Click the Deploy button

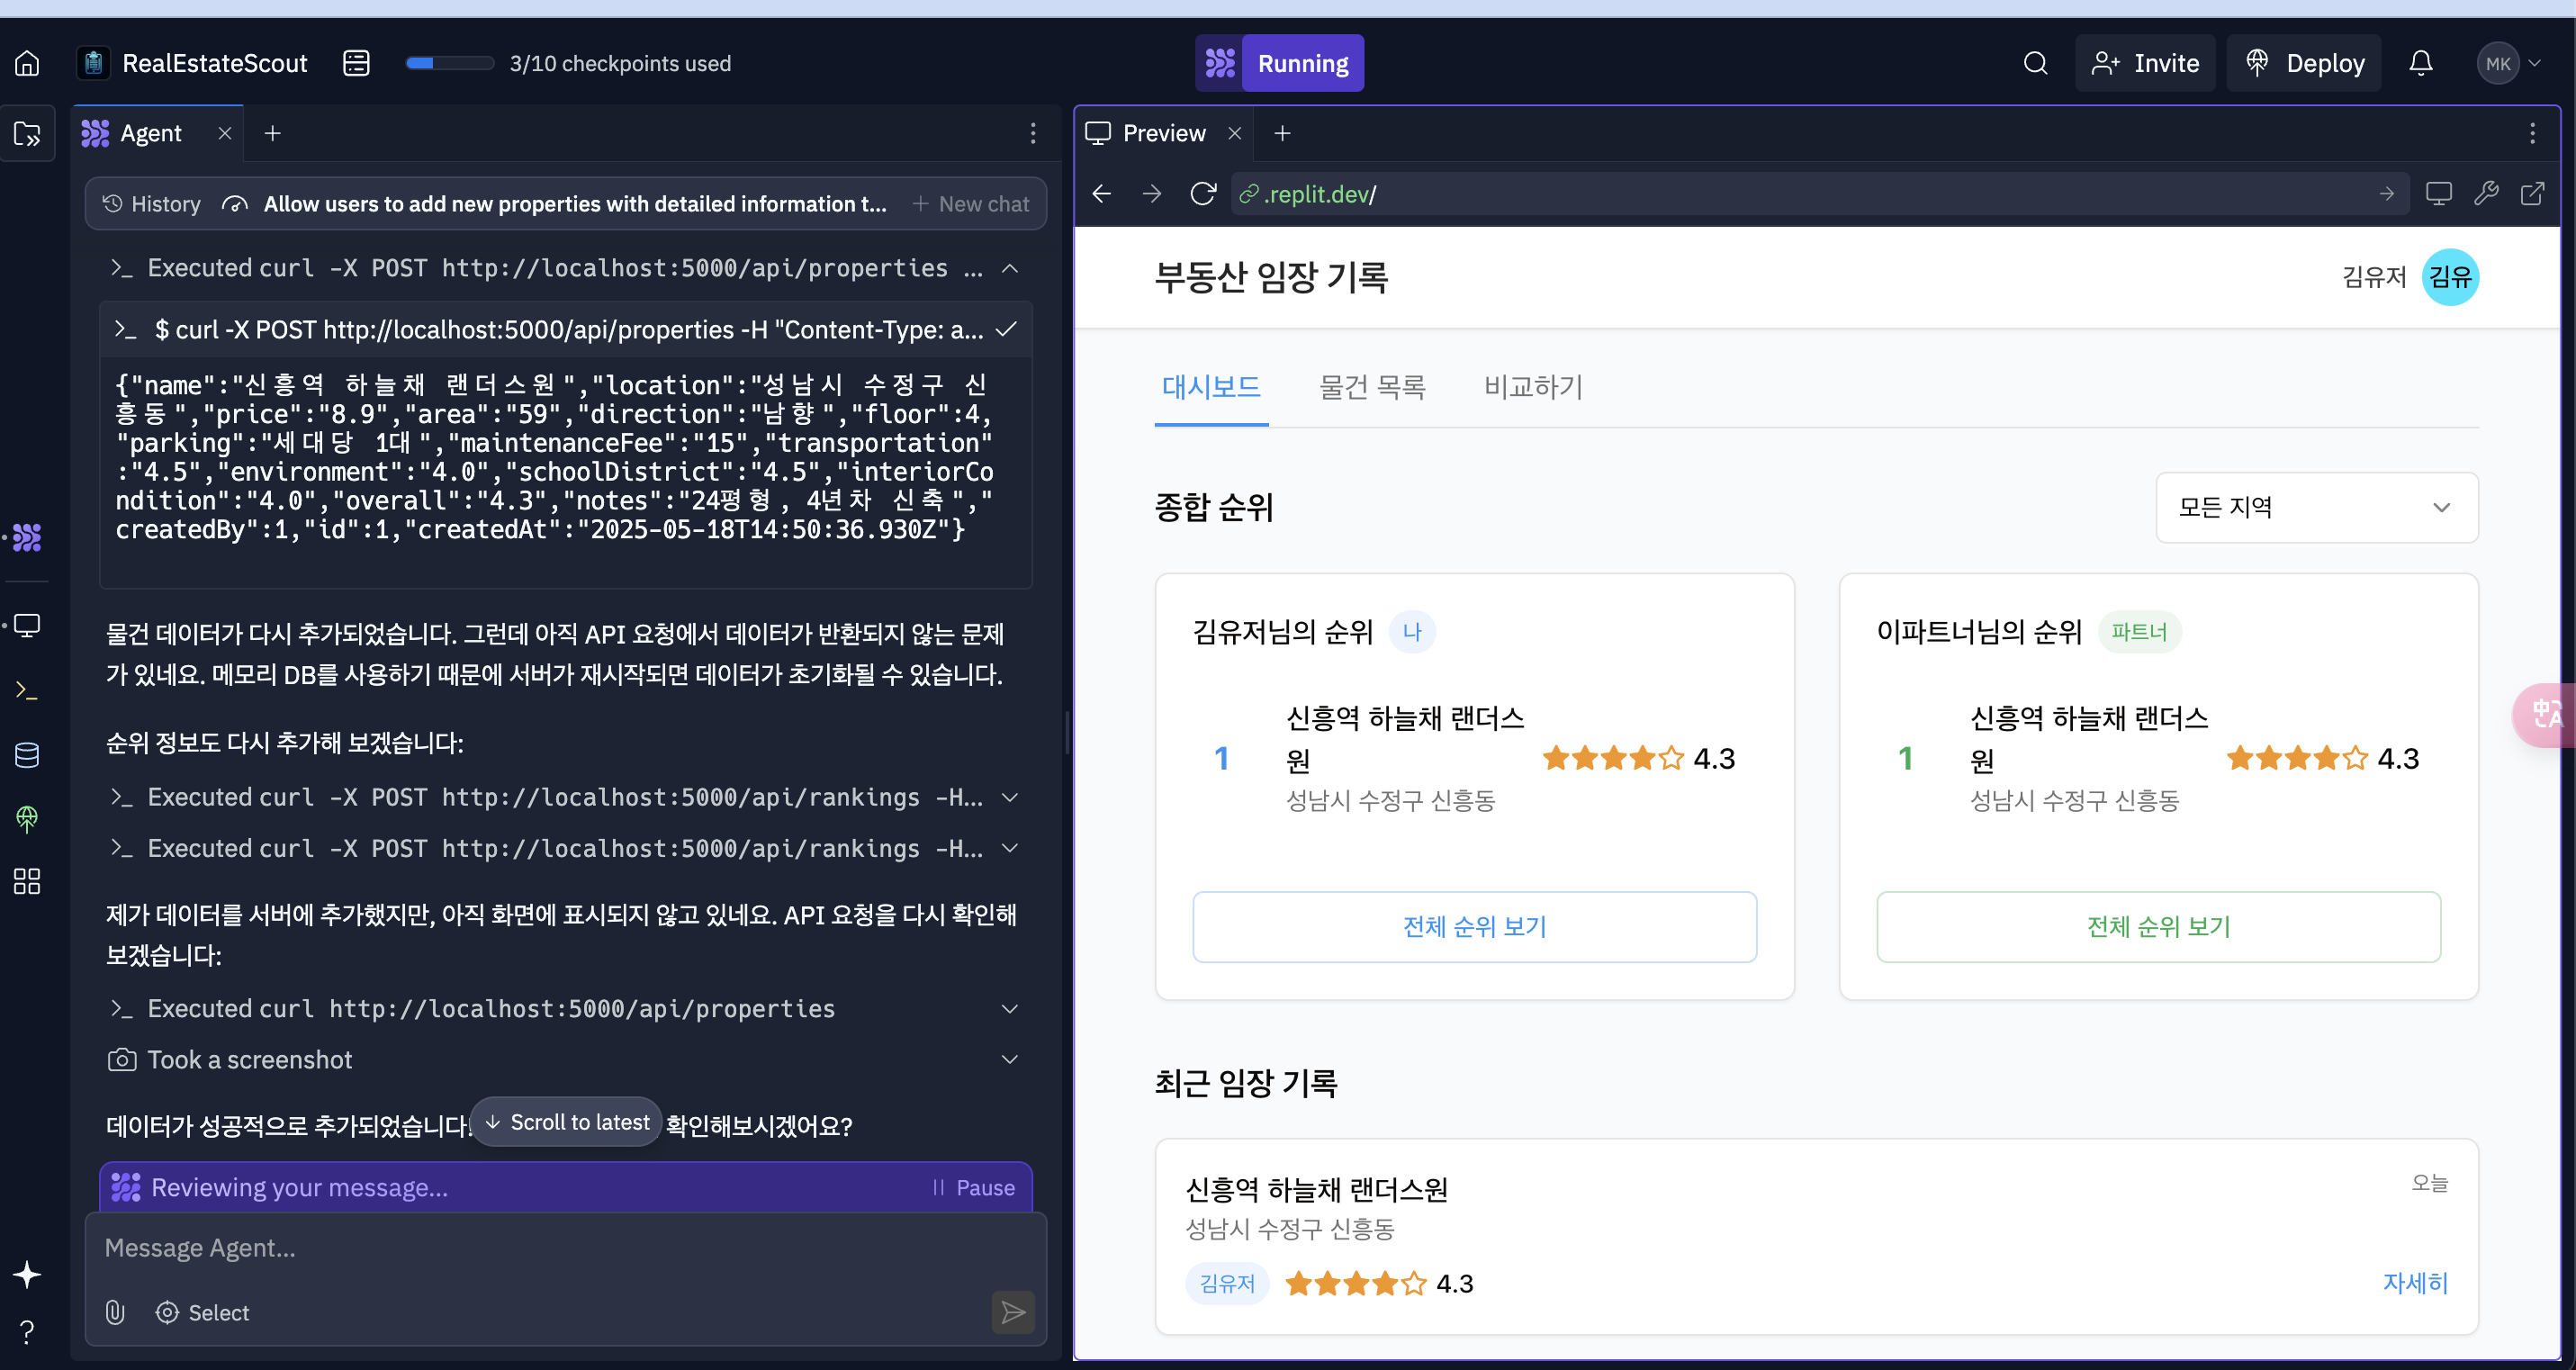click(x=2304, y=63)
